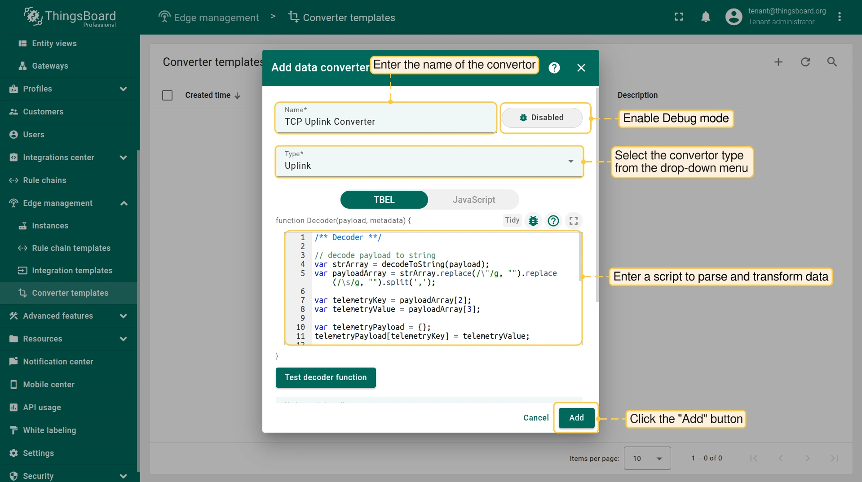Viewport: 862px width, 482px height.
Task: Open the dialog help question-mark icon
Action: coord(554,68)
